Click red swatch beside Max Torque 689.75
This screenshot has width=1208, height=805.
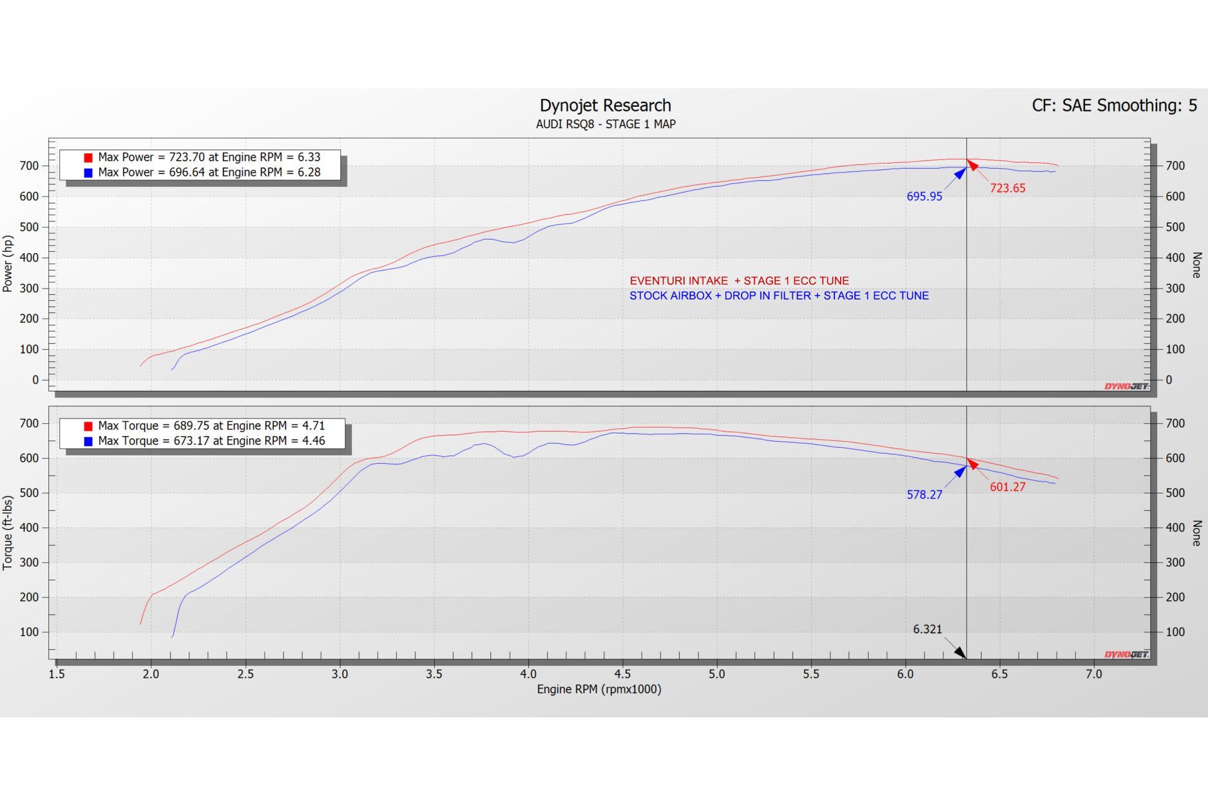coord(88,426)
